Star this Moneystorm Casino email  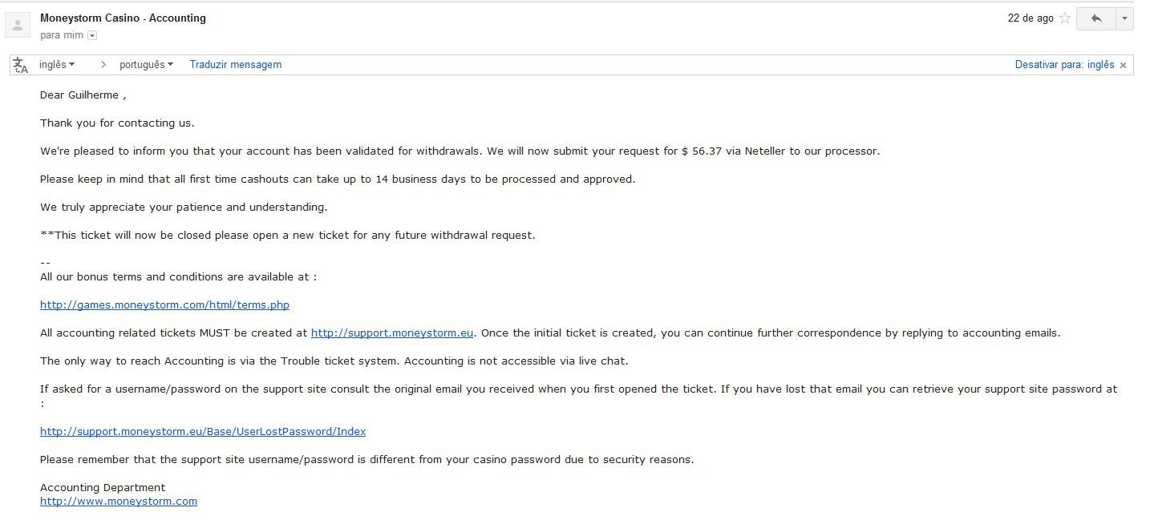[1065, 18]
